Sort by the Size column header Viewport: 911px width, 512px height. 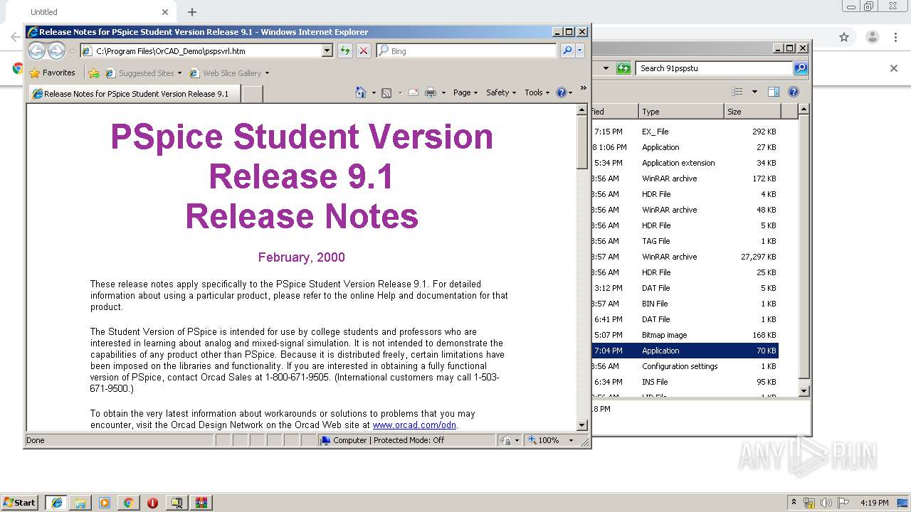[x=752, y=111]
